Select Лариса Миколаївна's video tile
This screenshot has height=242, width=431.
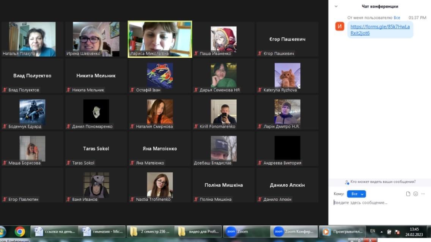tap(160, 39)
